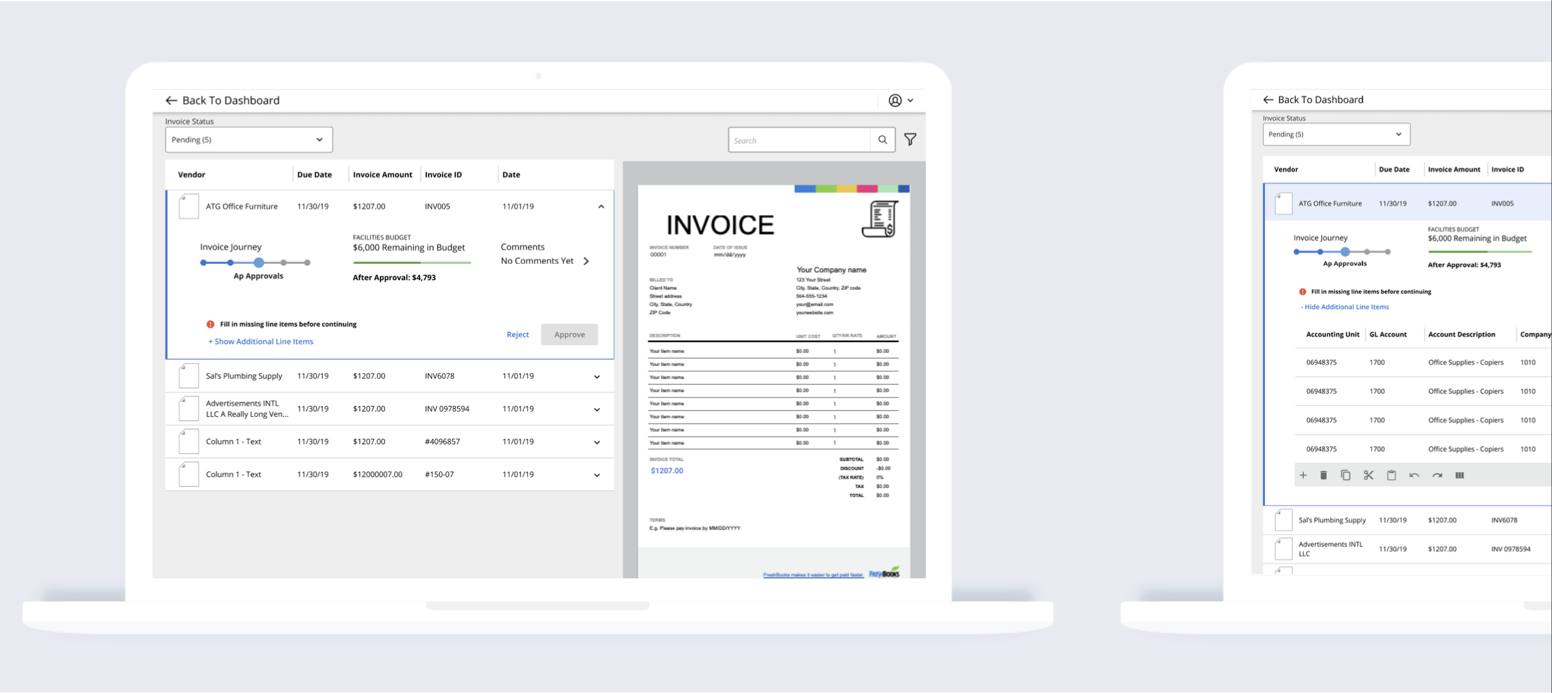The height and width of the screenshot is (693, 1552).
Task: Expand the #150-07 invoice row chevron
Action: (597, 475)
